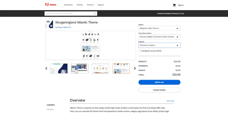The image size is (228, 113).
Task: Select Overview in Contents sidebar
Action: 50,109
